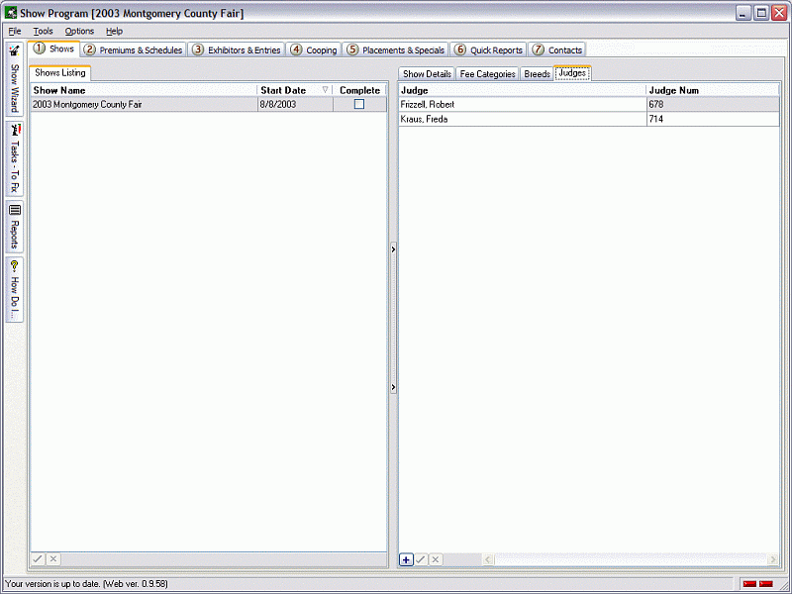Open the Show Details tab

(x=427, y=73)
